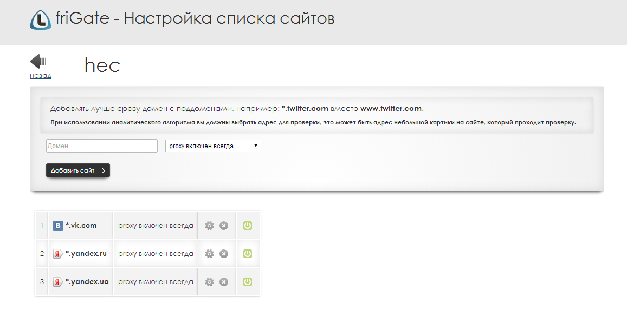Screen dimensions: 627x316
Task: Click the VK favicon in row 1
Action: click(x=57, y=226)
